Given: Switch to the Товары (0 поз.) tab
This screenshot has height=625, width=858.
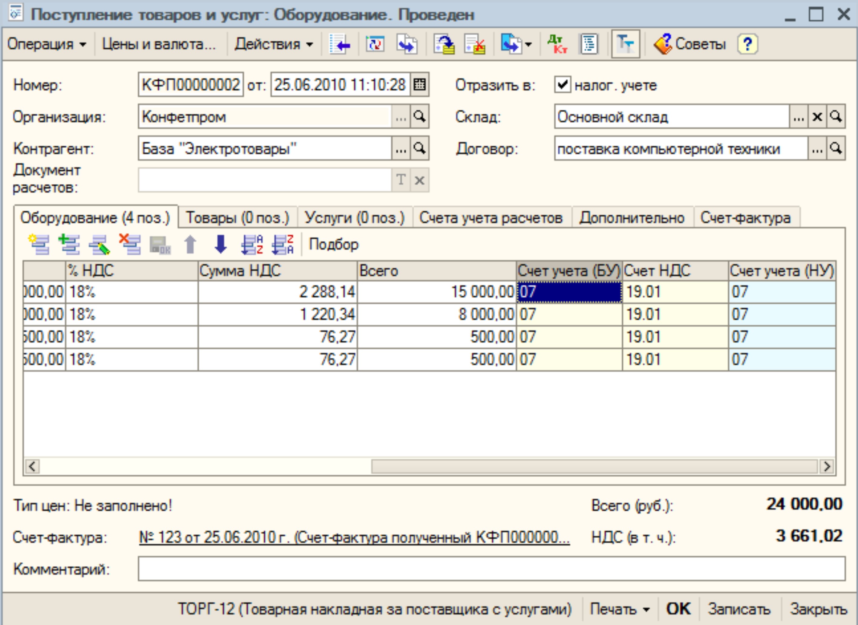Looking at the screenshot, I should 237,218.
